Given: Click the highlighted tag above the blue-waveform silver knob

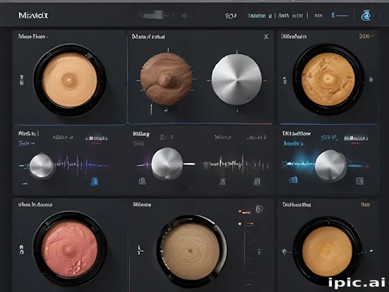Looking at the screenshot, I should (356, 138).
